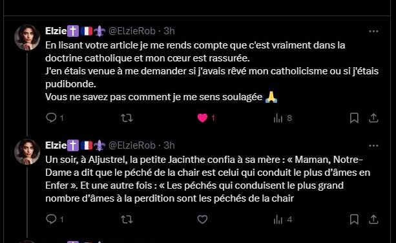Retweet the post about doctrine catholique
Viewport: 396px width, 243px height.
[x=127, y=118]
